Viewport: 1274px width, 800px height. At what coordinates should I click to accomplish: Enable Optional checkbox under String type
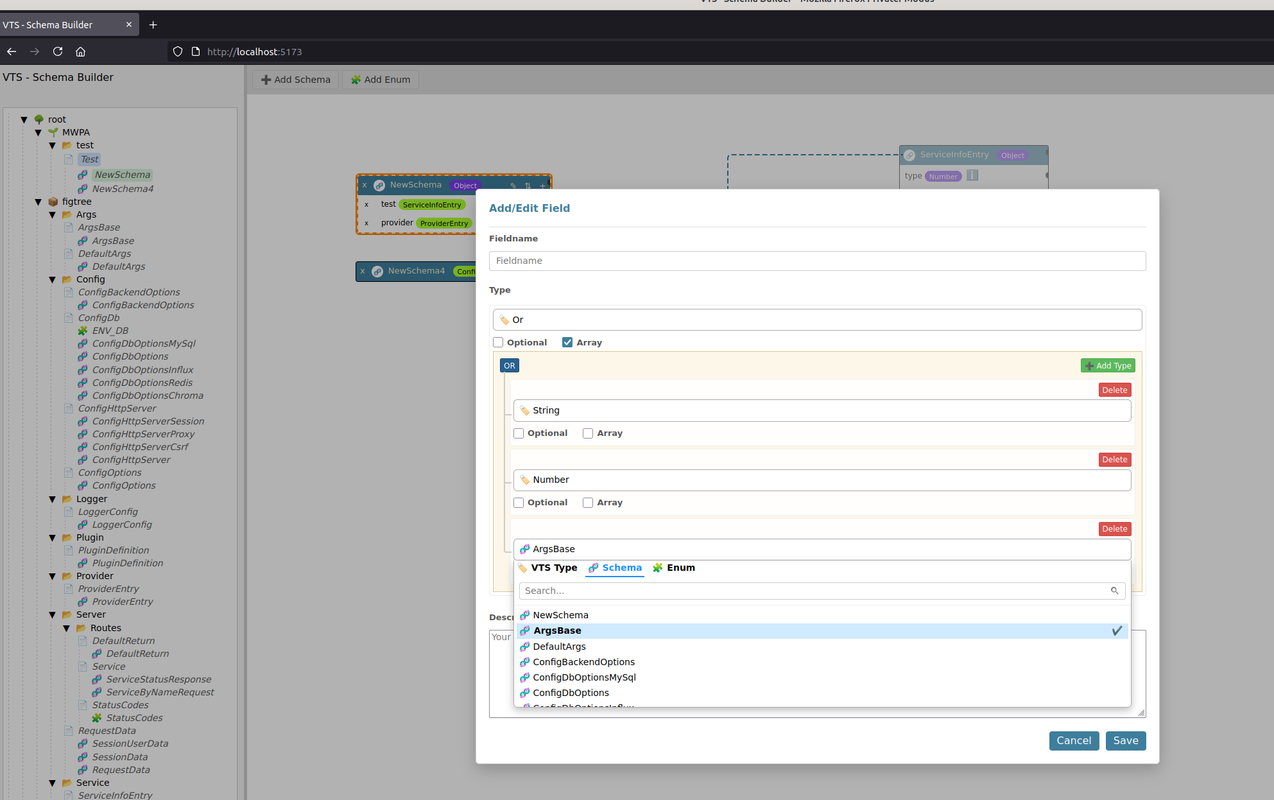pos(519,433)
